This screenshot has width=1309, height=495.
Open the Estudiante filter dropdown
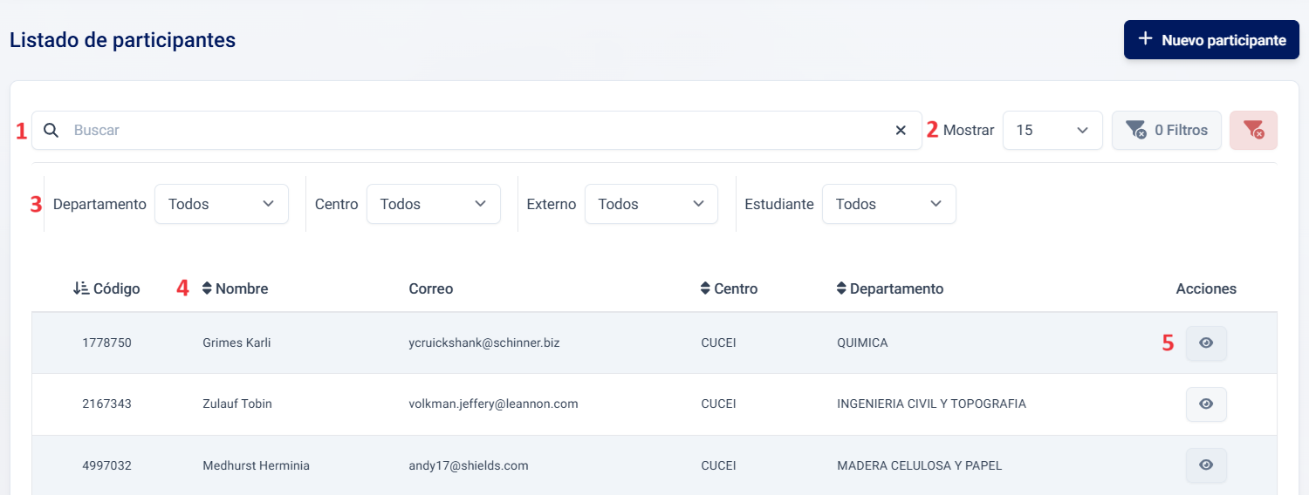(x=888, y=204)
